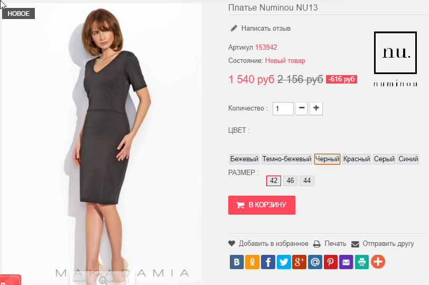
Task: Share via Mail.ru @ icon
Action: [315, 262]
